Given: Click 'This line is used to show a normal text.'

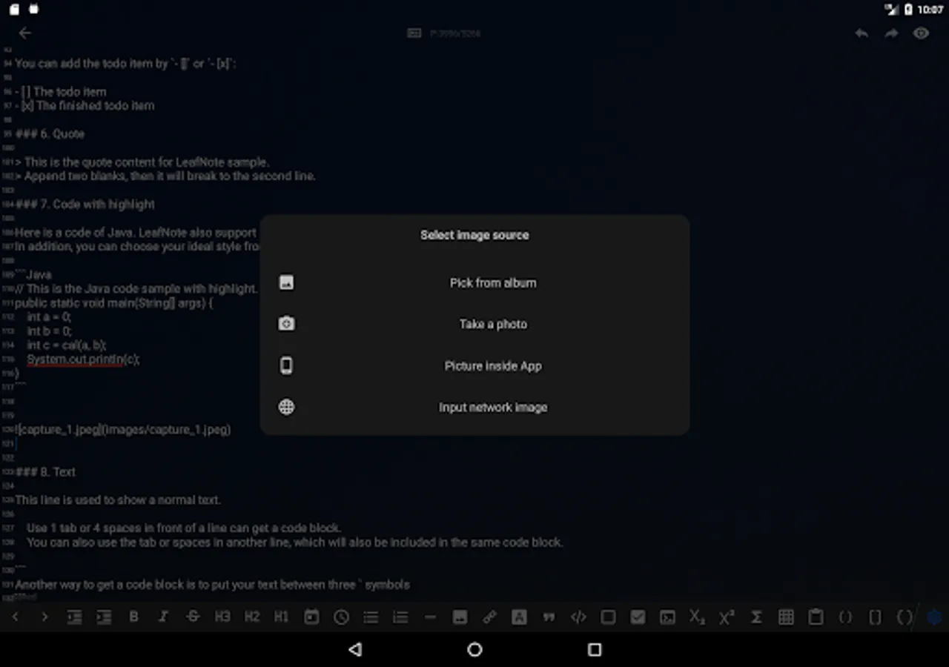Looking at the screenshot, I should [x=118, y=500].
